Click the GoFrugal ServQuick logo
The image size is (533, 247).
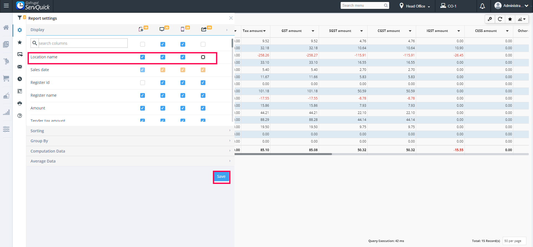(x=33, y=6)
